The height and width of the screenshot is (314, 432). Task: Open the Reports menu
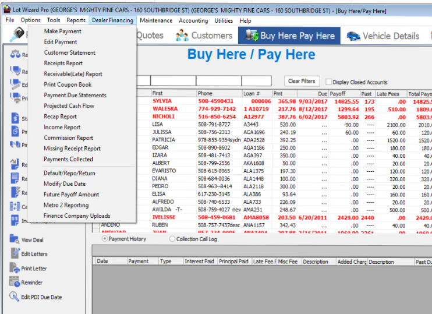[x=76, y=20]
